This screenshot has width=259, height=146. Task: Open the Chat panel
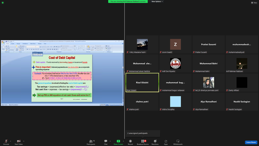106,142
